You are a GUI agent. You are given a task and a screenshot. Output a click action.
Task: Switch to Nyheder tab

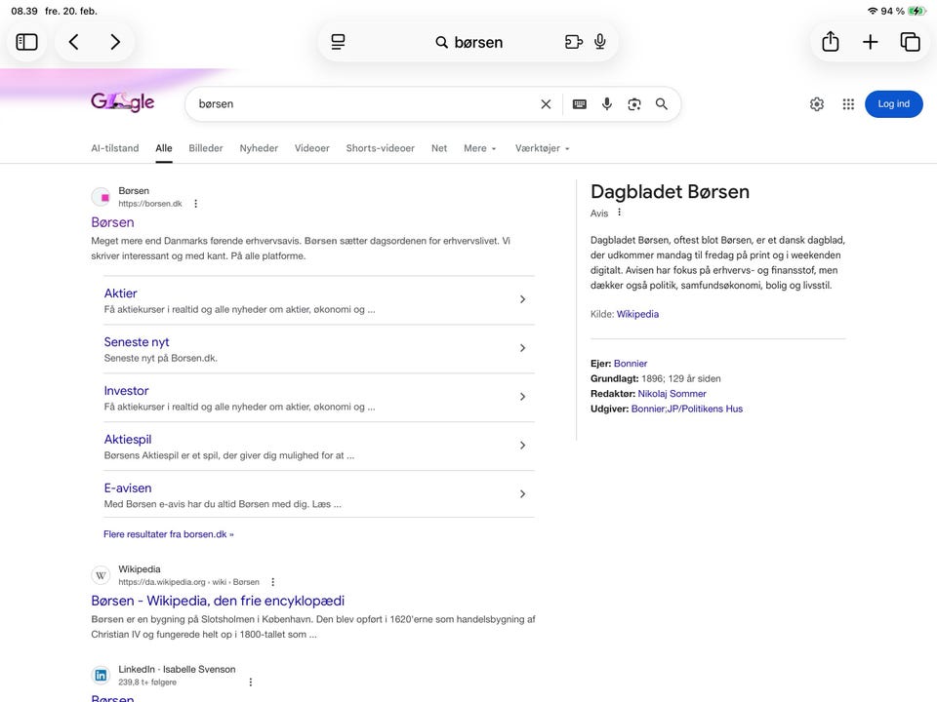[259, 148]
